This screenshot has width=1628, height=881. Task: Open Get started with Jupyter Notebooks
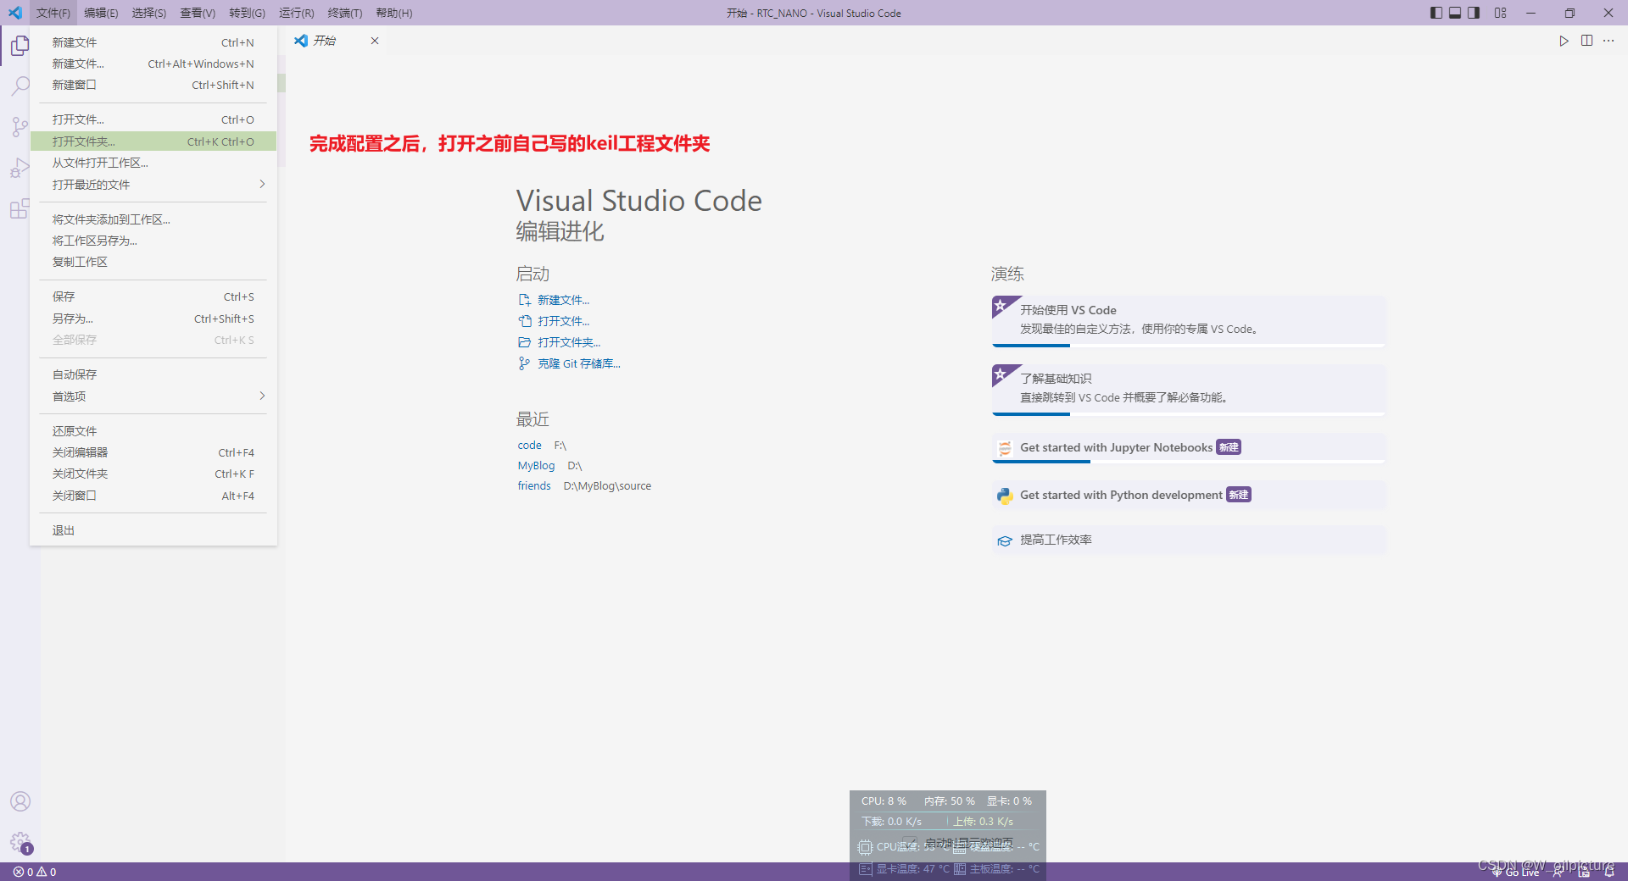click(x=1189, y=447)
